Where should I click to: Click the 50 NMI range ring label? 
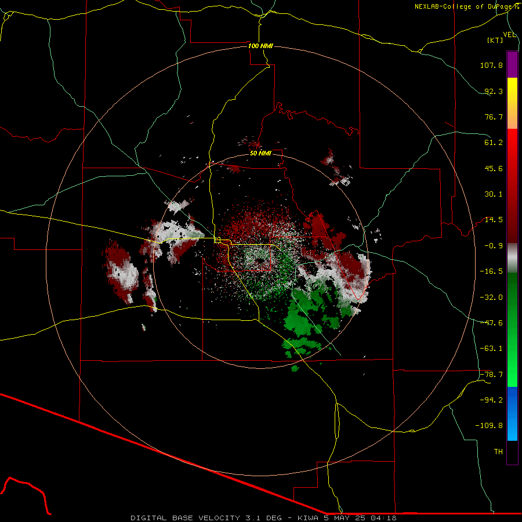click(260, 153)
